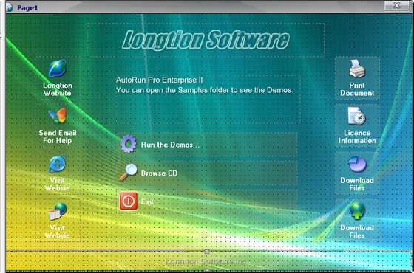Click the Exit text label
Screen dimensions: 414x273
(x=147, y=201)
